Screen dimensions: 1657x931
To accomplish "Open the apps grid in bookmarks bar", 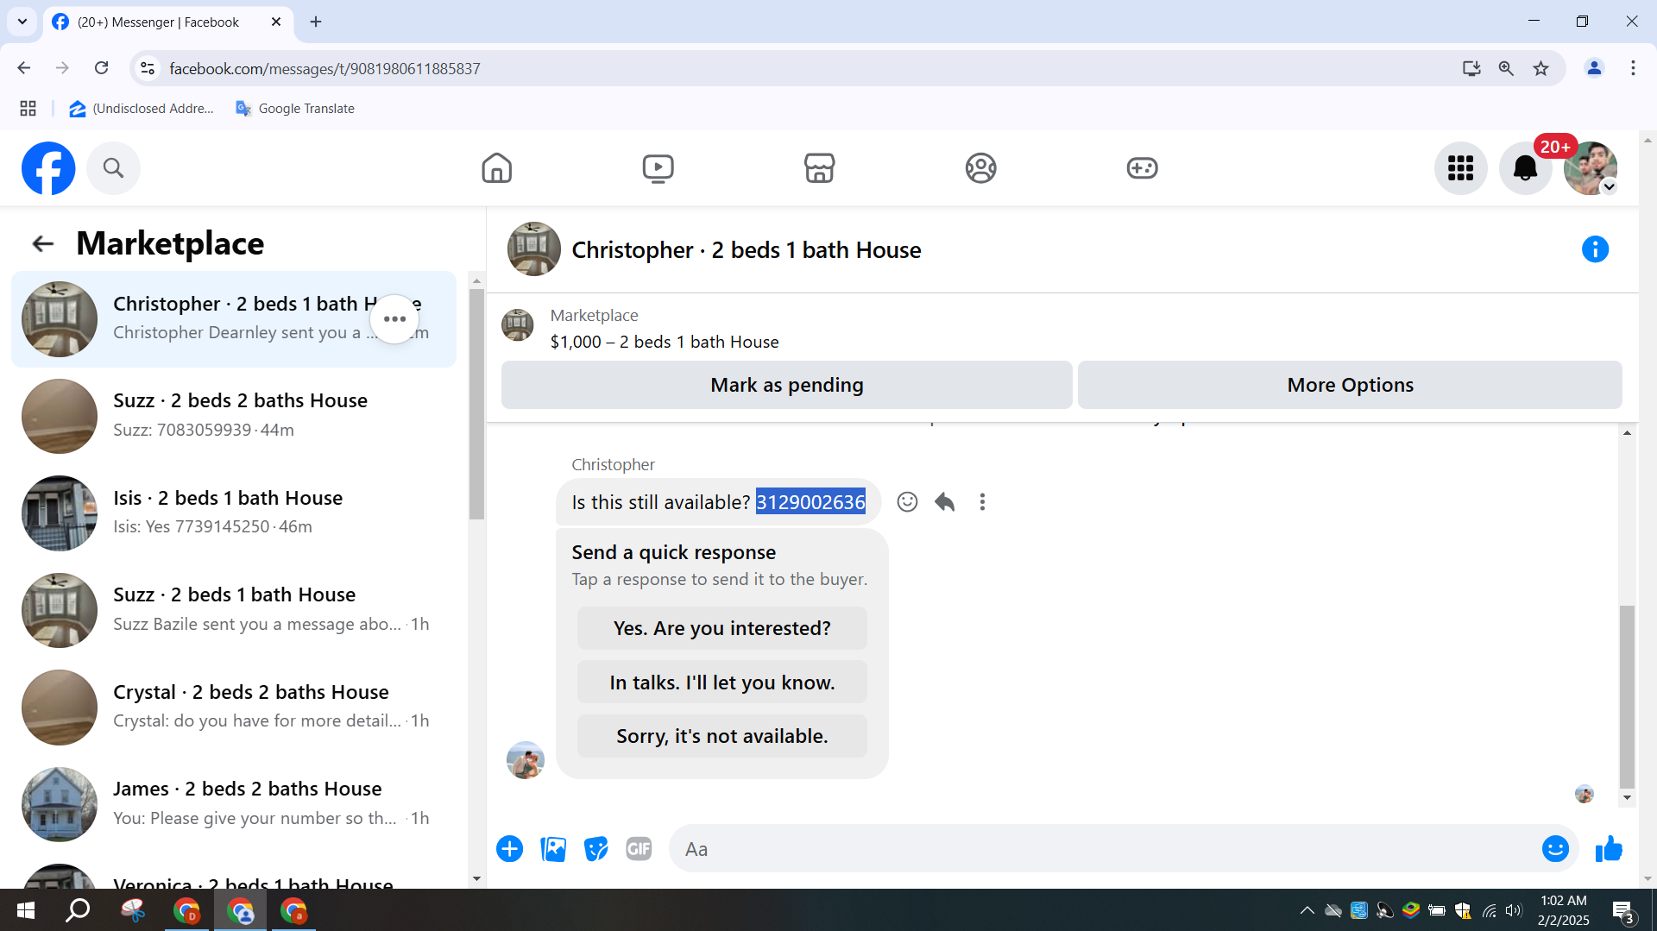I will pos(28,109).
